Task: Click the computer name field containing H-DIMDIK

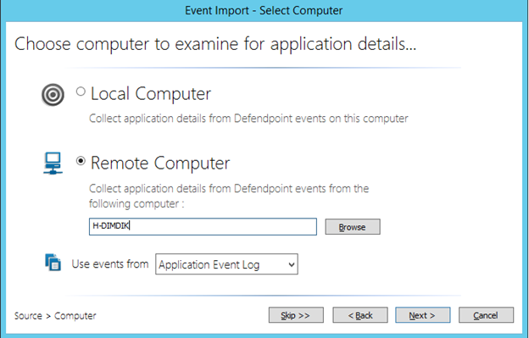Action: 203,226
